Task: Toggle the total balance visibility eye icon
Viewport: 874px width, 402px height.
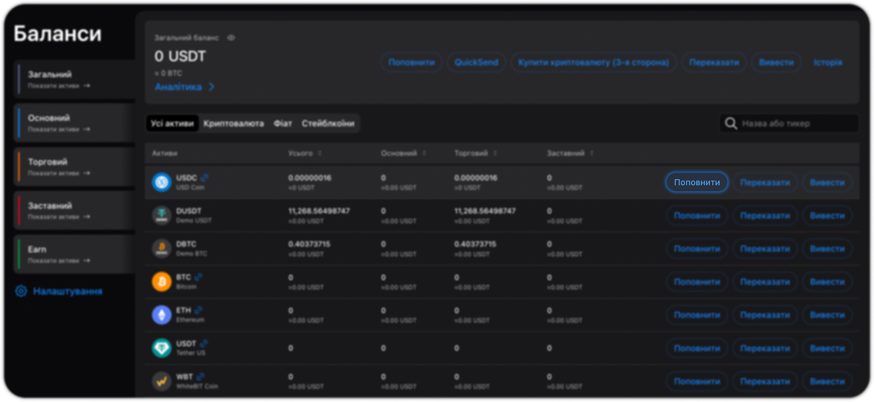Action: pyautogui.click(x=231, y=38)
